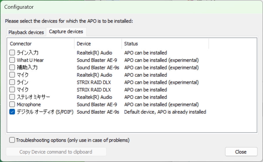
Task: Enable the What U Hear checkbox
Action: coord(12,60)
